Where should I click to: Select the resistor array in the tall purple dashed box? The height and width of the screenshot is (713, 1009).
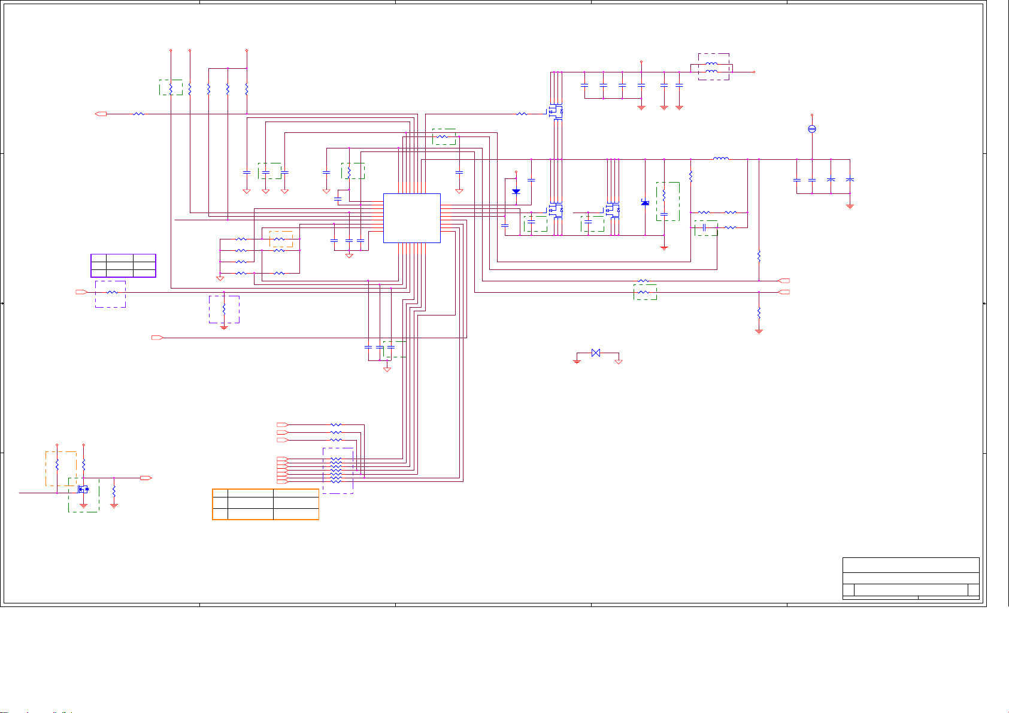pos(337,471)
